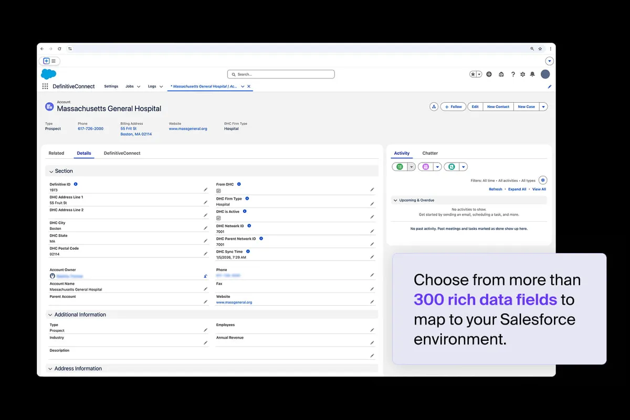Click the edit navigation pencil icon
The height and width of the screenshot is (420, 630).
pos(550,87)
